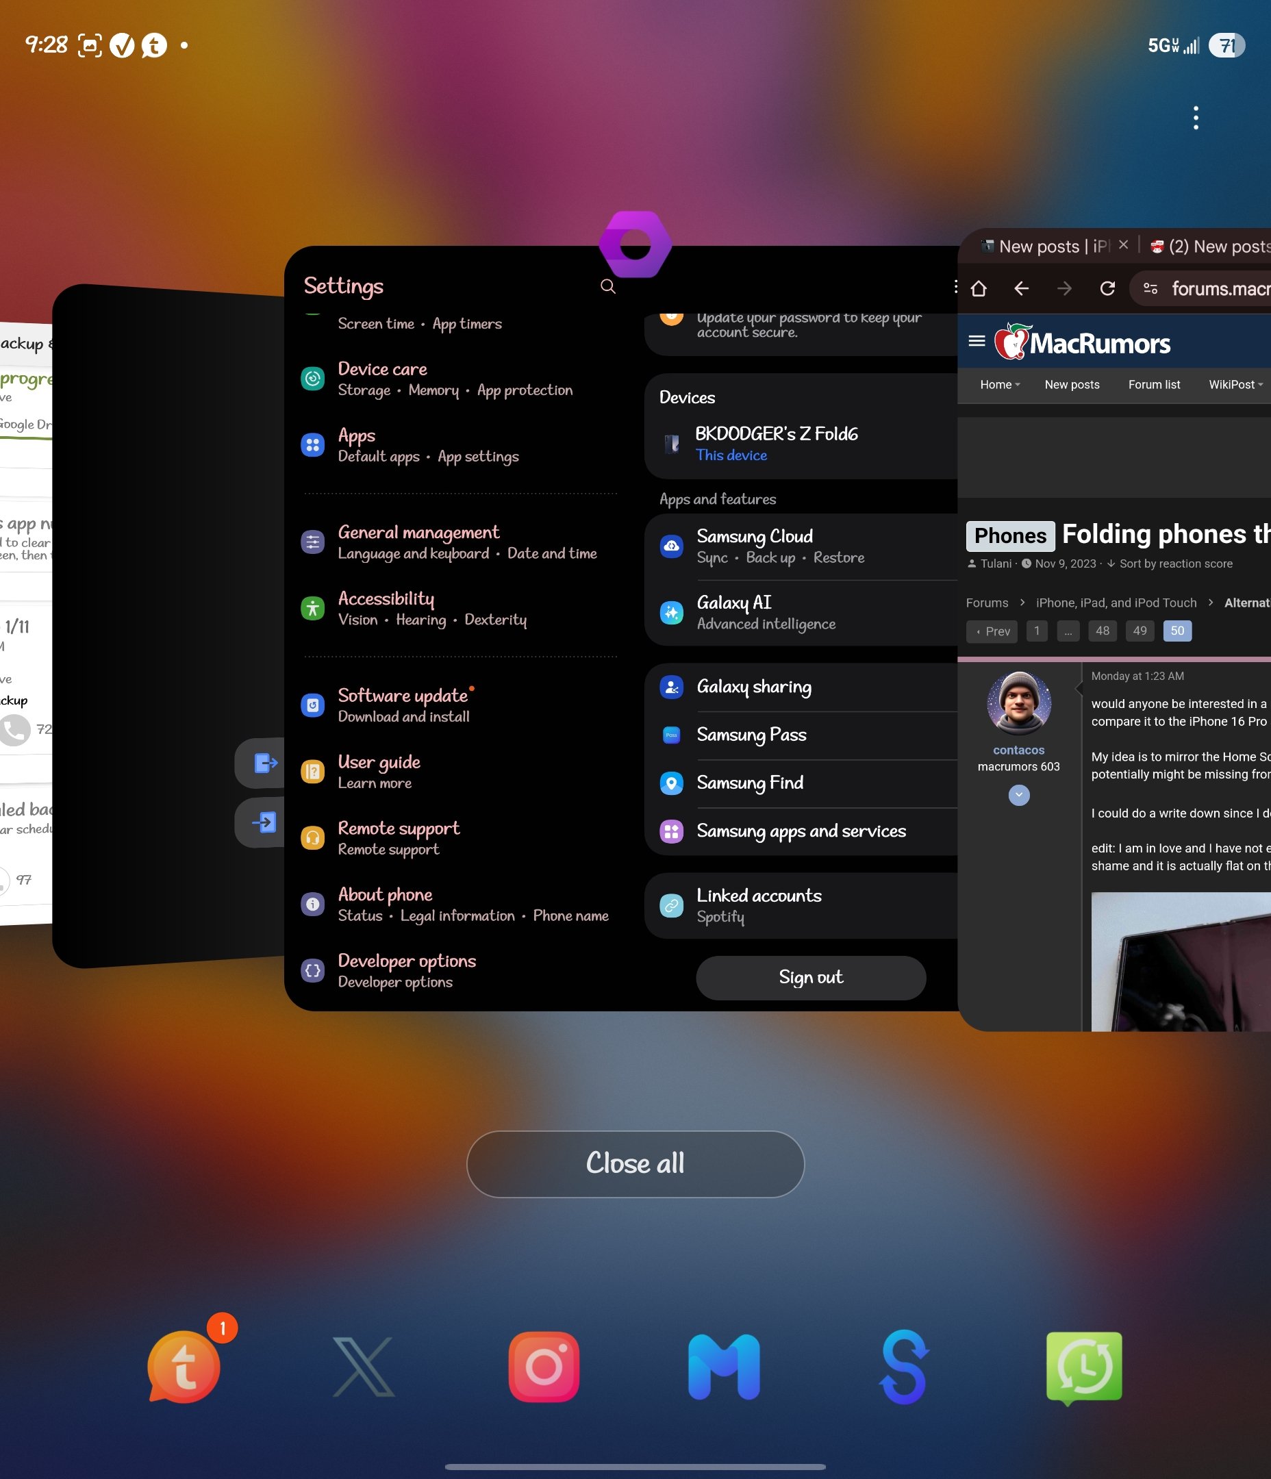Tap the Close all button
Image resolution: width=1271 pixels, height=1479 pixels.
pos(635,1163)
